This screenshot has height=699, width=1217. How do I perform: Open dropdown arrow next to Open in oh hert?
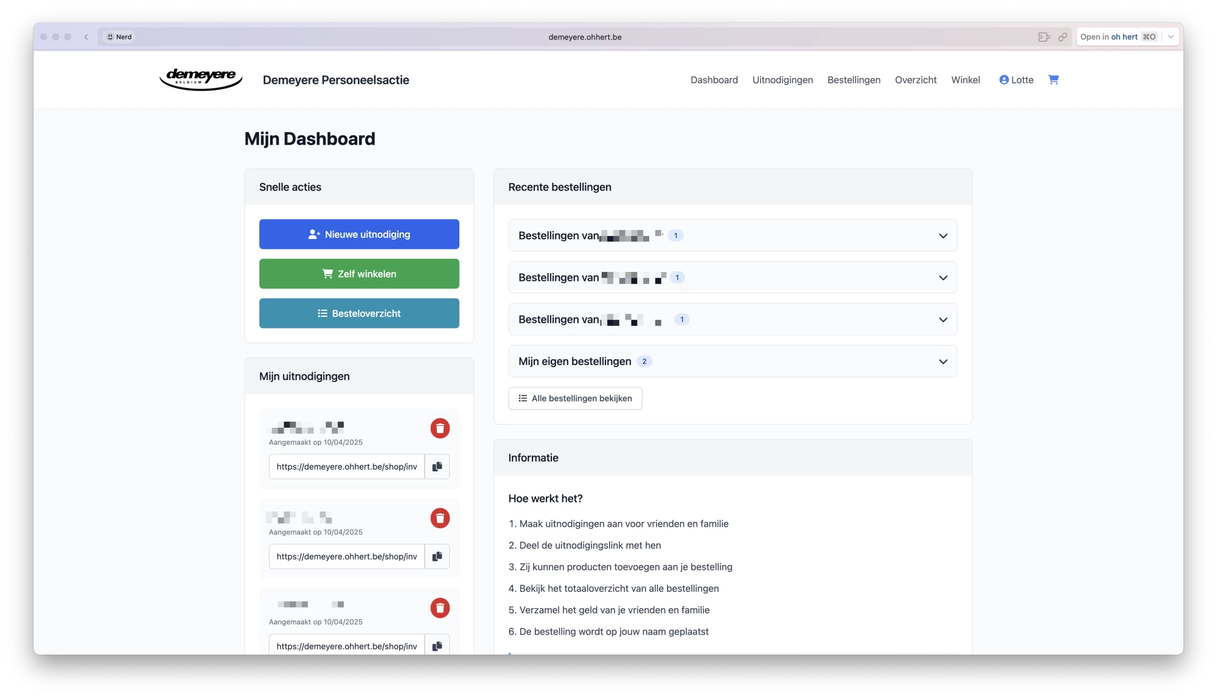(1171, 37)
